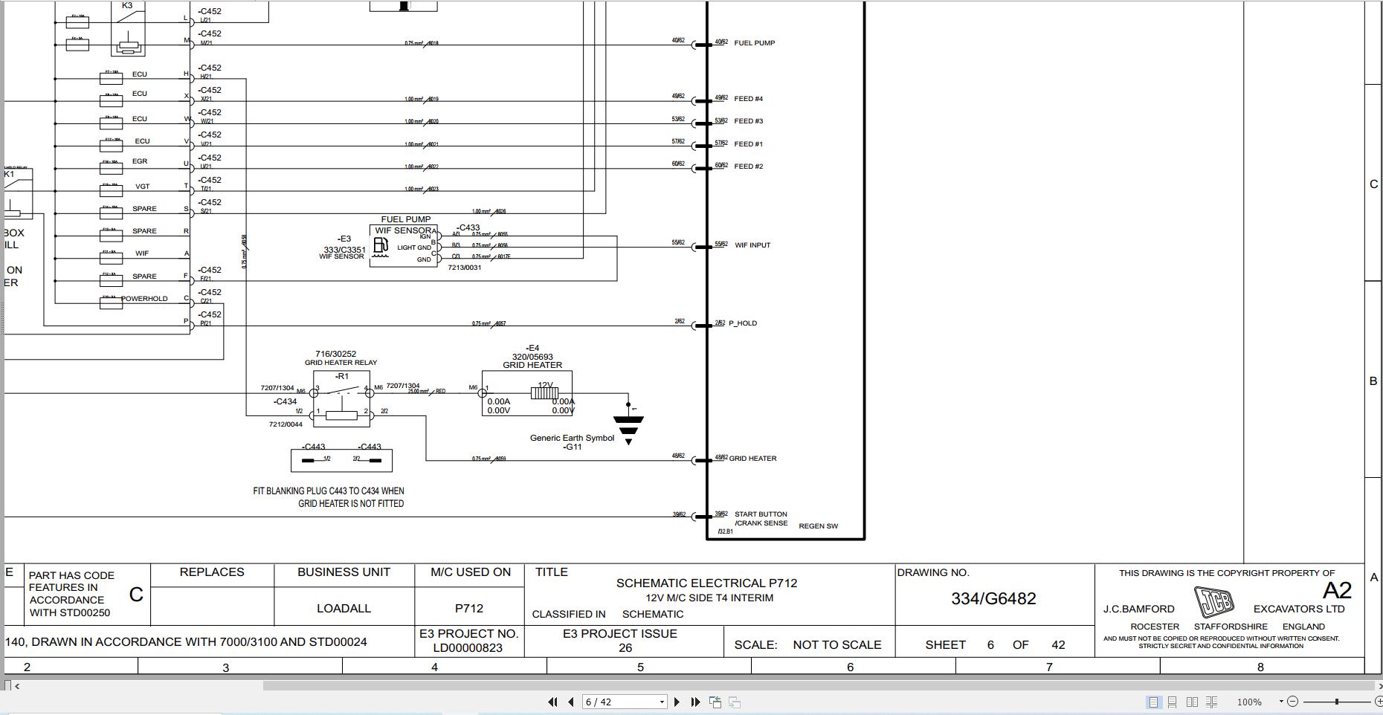This screenshot has height=715, width=1383.
Task: Go to the previous page
Action: [570, 702]
